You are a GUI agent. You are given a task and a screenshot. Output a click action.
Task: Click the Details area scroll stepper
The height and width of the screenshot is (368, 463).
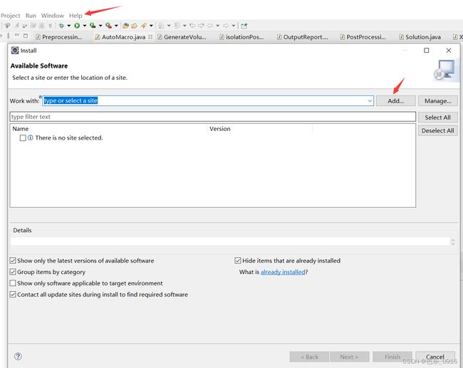pos(452,242)
